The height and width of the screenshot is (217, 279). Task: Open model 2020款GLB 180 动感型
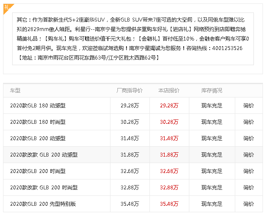coord(38,106)
